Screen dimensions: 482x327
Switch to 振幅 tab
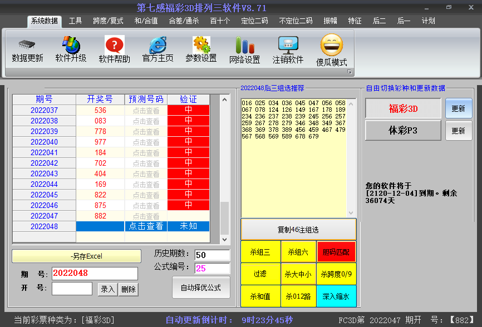[330, 21]
